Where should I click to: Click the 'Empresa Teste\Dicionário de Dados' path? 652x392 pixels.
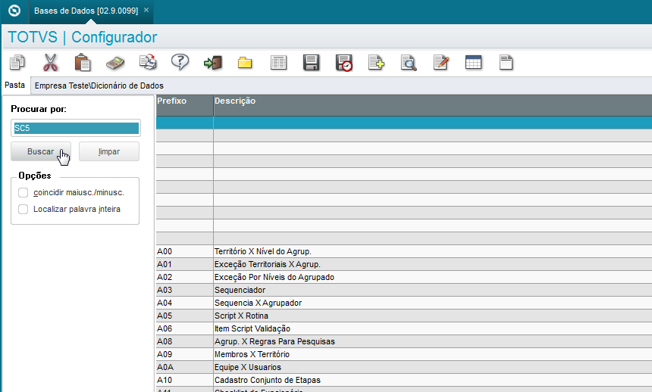(x=99, y=86)
